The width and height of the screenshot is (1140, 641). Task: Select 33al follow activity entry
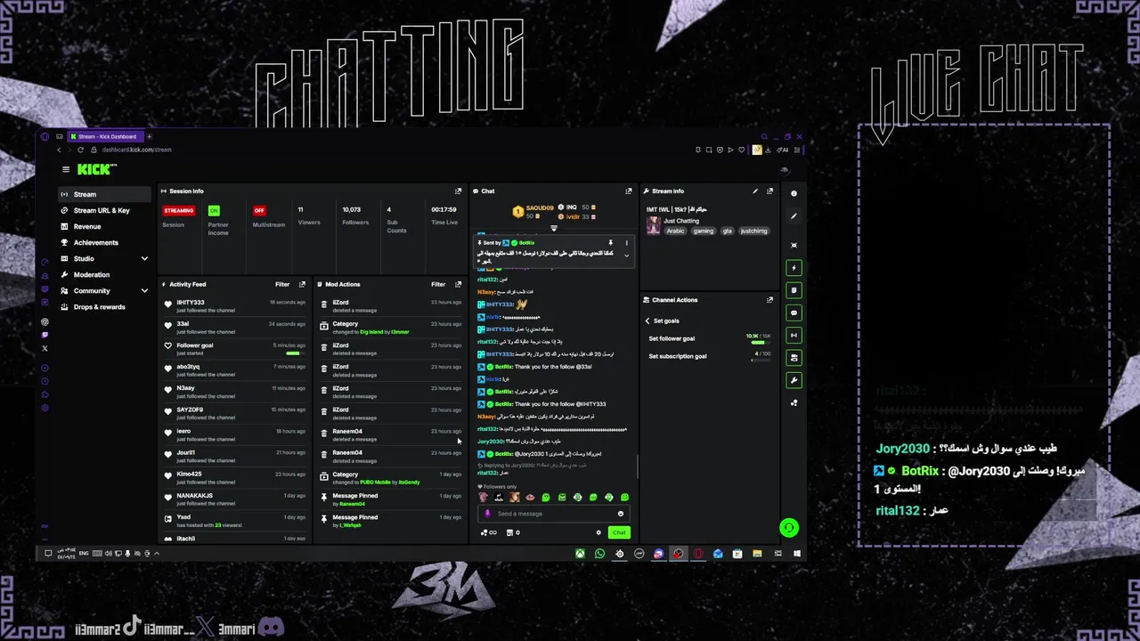pyautogui.click(x=235, y=327)
